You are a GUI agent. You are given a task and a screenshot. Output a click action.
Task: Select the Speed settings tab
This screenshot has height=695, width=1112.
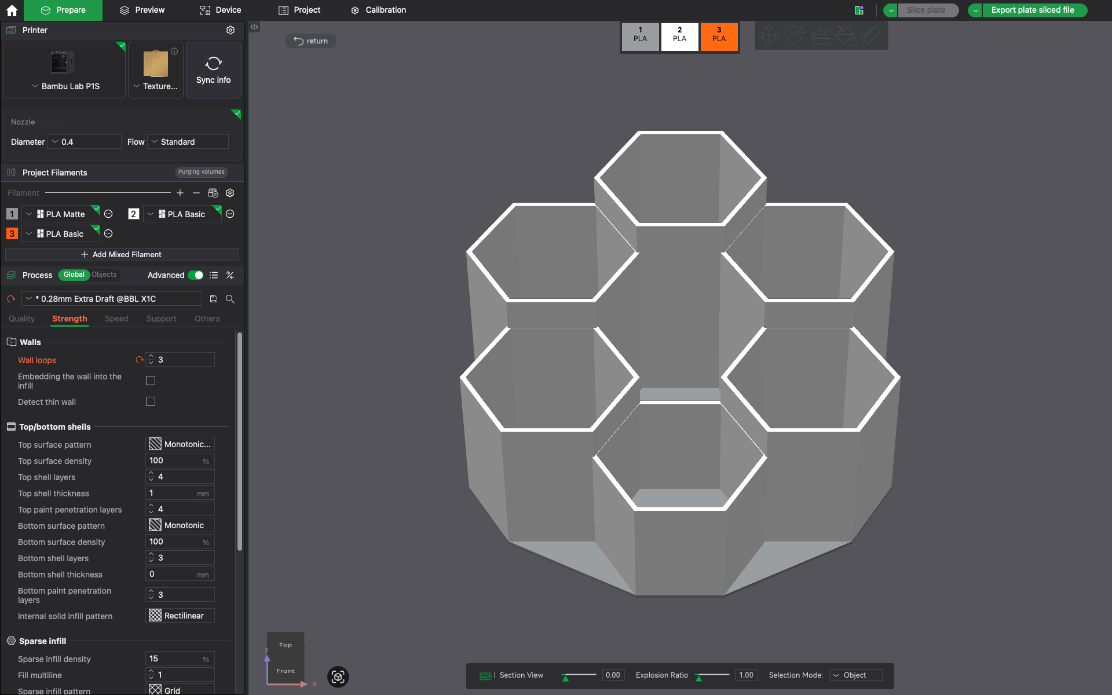point(116,319)
